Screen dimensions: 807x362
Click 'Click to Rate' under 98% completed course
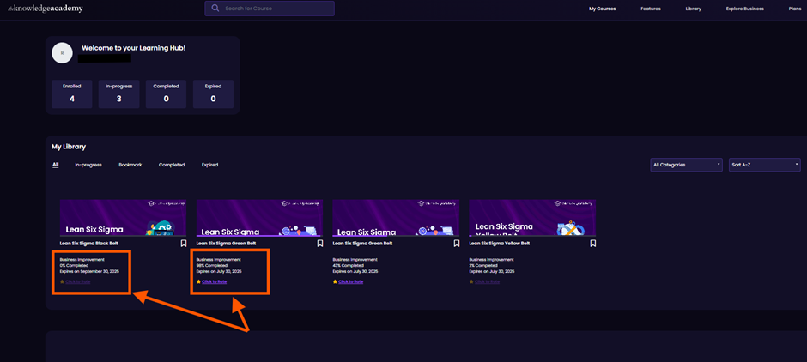click(x=214, y=281)
